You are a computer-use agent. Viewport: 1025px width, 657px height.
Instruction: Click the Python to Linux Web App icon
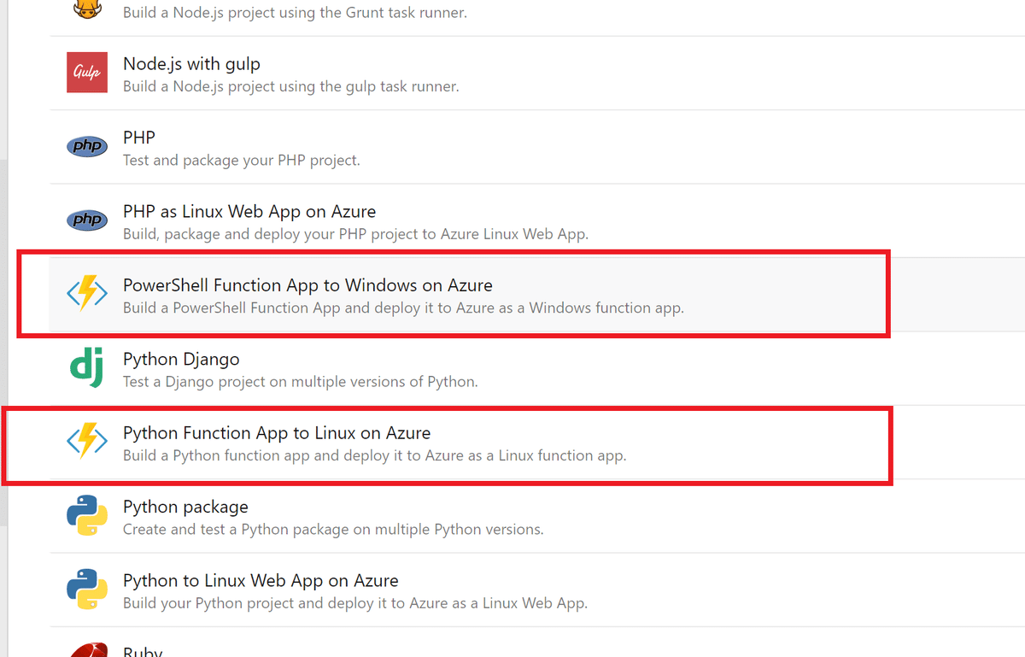click(x=87, y=589)
